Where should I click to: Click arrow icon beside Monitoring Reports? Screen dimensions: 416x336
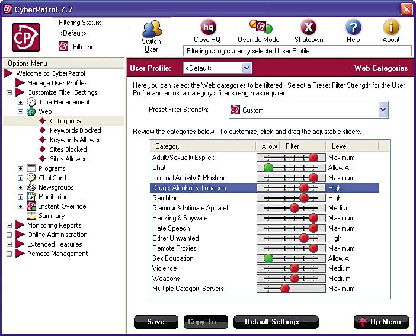point(20,225)
